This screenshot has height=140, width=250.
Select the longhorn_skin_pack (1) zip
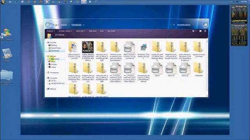74,68
